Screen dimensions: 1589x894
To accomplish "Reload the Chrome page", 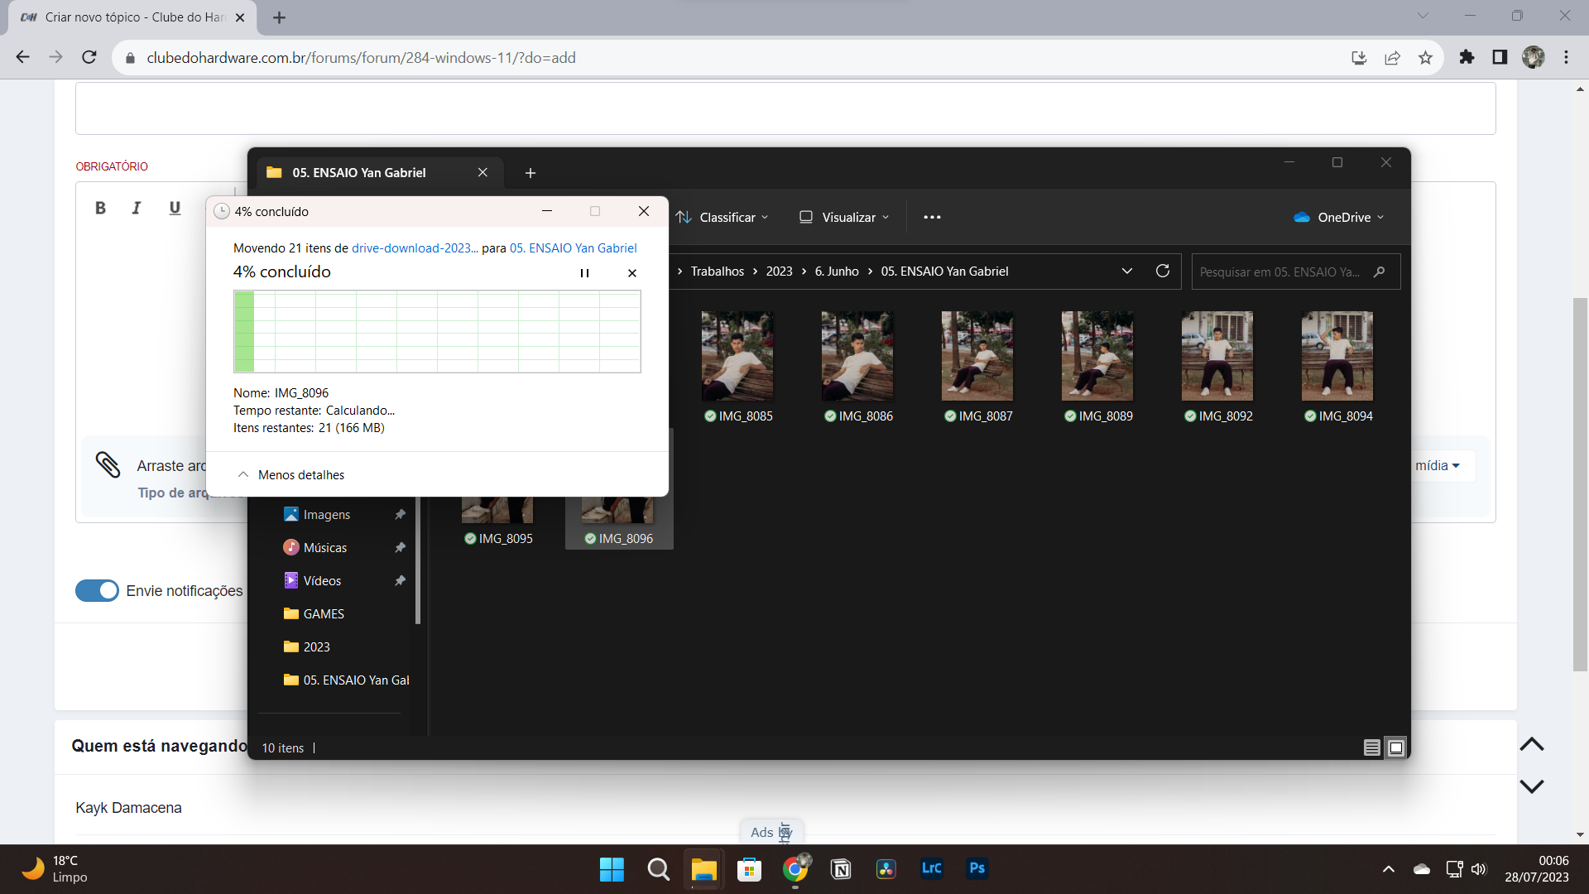I will click(x=89, y=58).
